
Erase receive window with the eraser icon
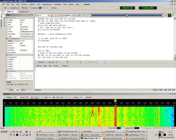[x=59, y=16]
